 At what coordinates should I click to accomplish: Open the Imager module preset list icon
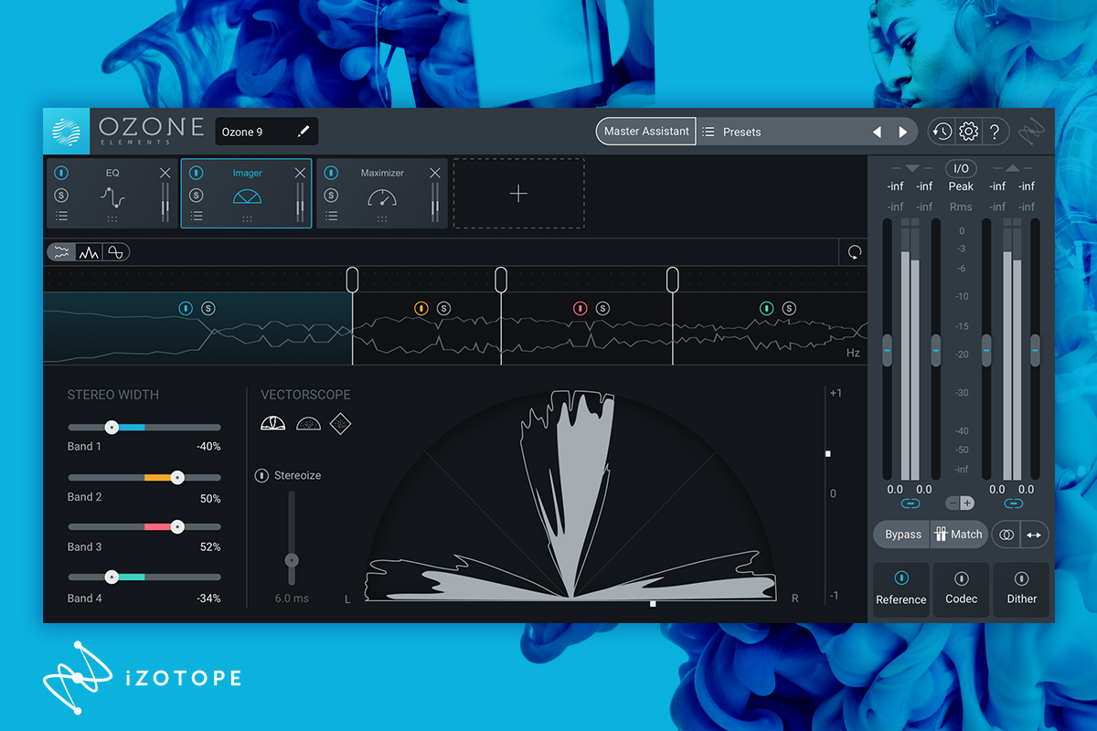196,216
